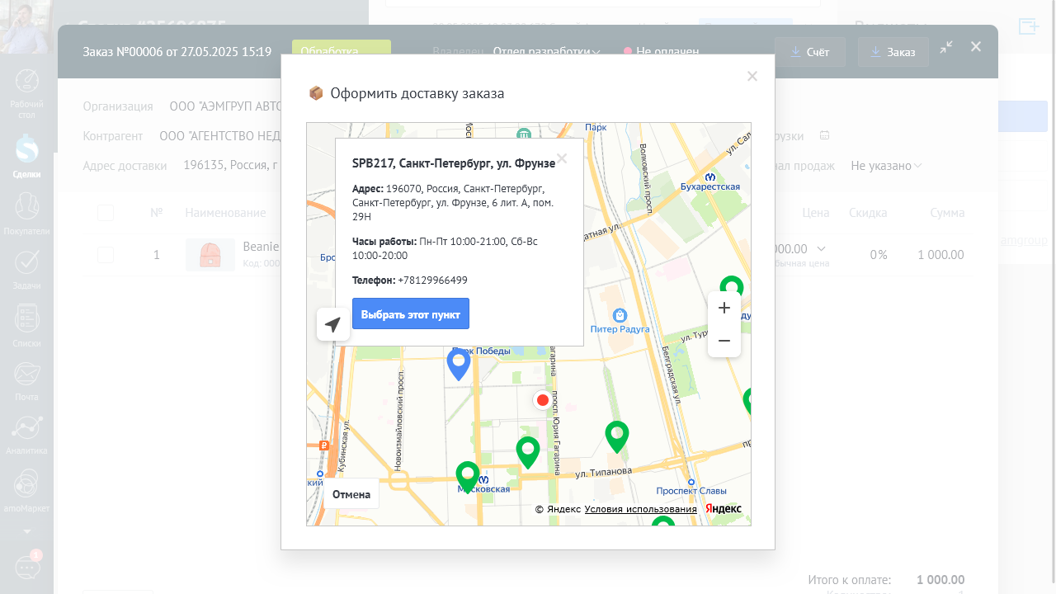The height and width of the screenshot is (594, 1056).
Task: Select green marker left of Gagarina avenue
Action: click(528, 452)
